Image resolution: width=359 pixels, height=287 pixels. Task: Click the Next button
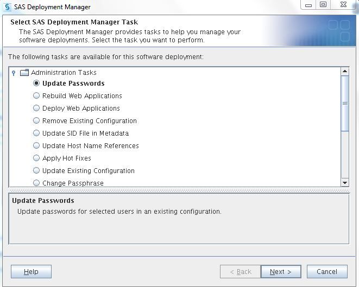pyautogui.click(x=281, y=271)
